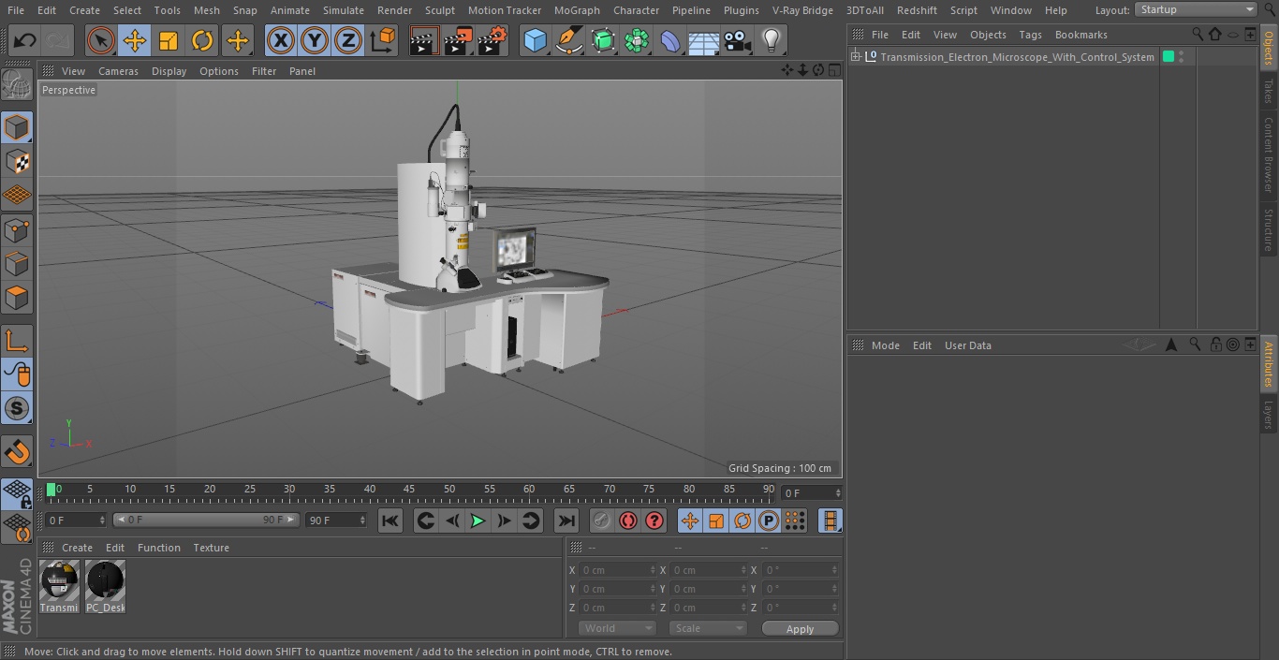
Task: Open Attribute Manager Mode menu
Action: (885, 345)
